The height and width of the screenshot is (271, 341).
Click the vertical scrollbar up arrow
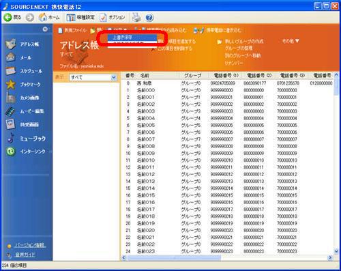click(x=336, y=75)
